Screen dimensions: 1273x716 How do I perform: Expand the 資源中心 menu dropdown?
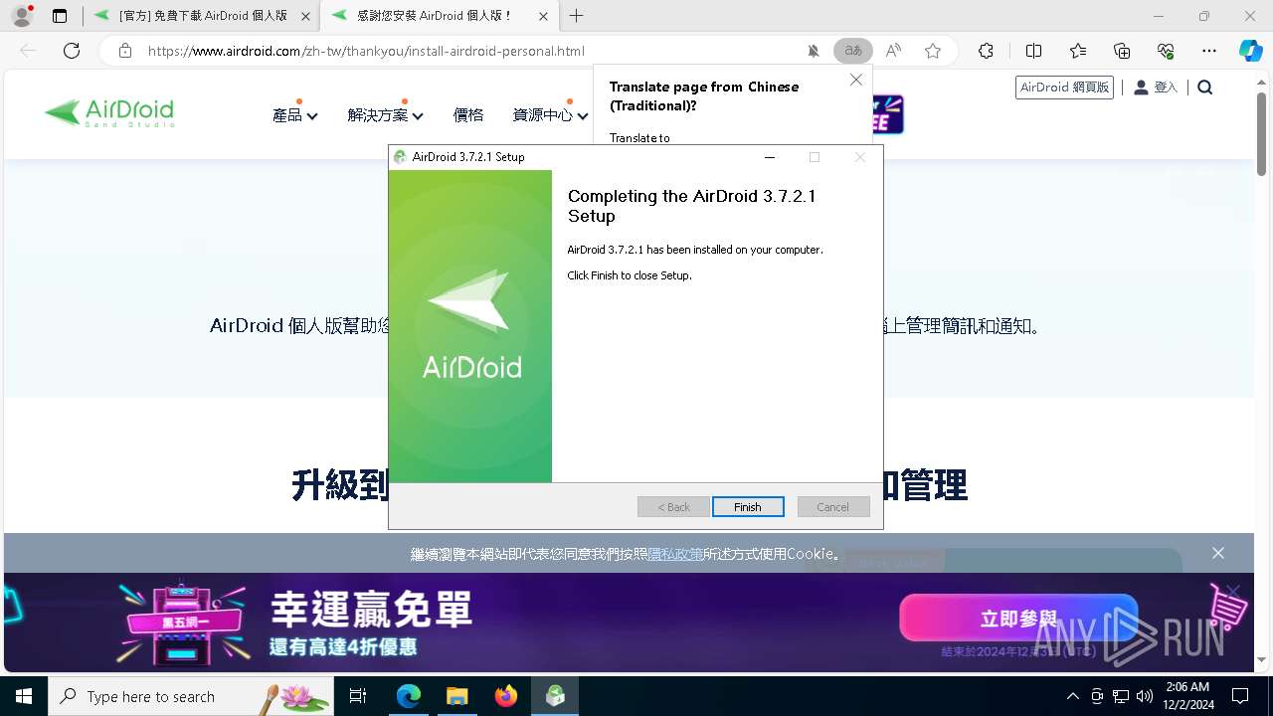(551, 115)
